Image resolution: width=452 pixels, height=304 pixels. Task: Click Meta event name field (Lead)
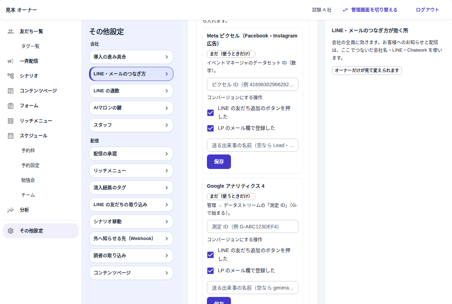point(252,145)
